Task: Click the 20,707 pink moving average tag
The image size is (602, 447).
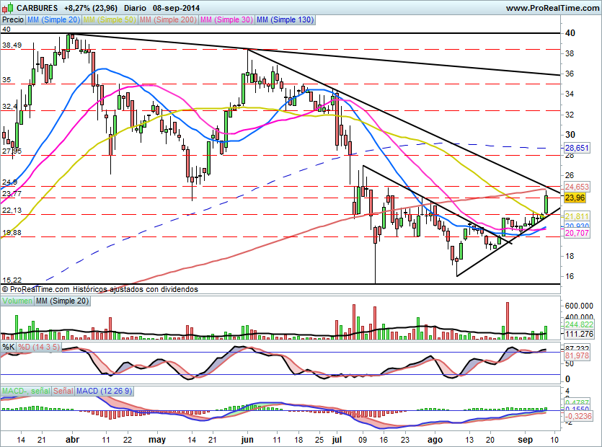Action: [x=577, y=234]
